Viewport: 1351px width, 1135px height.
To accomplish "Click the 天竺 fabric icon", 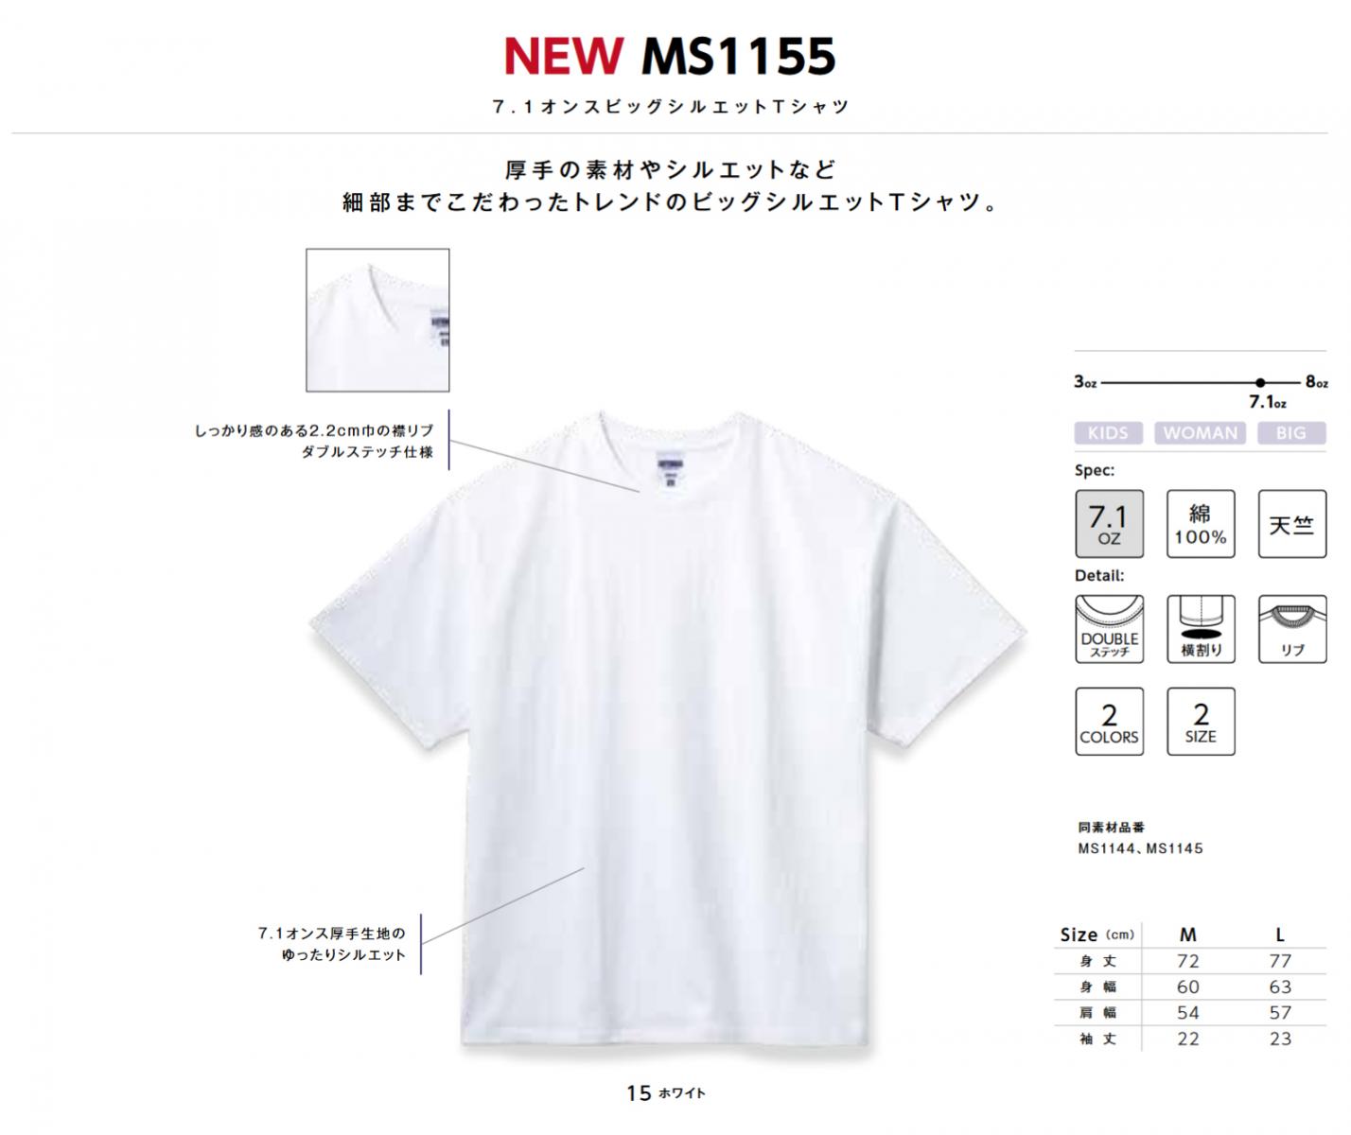I will (x=1292, y=523).
